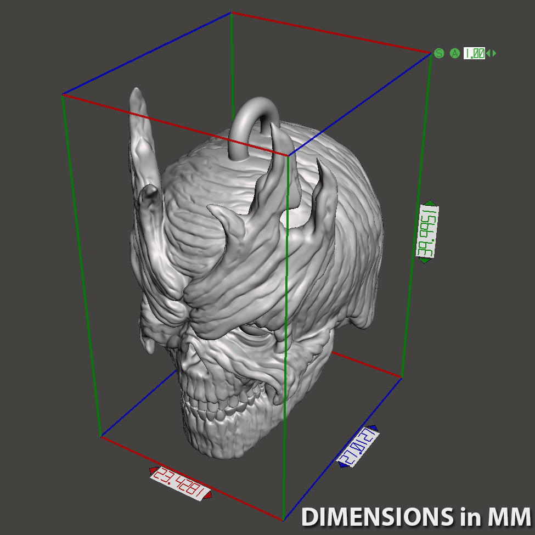Image resolution: width=535 pixels, height=535 pixels.
Task: Decrease scale with left green arrow by 1.00
Action: [488, 53]
